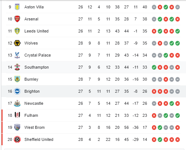Screen dimensions: 186x150
Task: Click the Wolves club crest
Action: point(17,43)
